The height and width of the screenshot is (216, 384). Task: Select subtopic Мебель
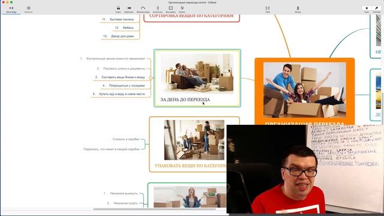tap(128, 28)
